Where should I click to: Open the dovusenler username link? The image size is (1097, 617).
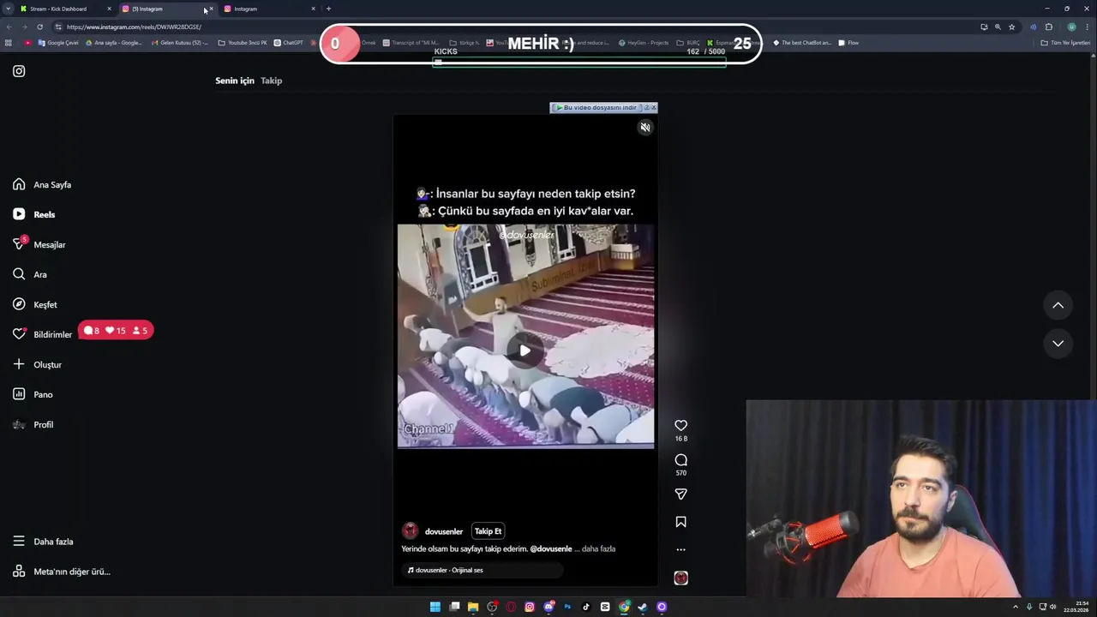(444, 531)
